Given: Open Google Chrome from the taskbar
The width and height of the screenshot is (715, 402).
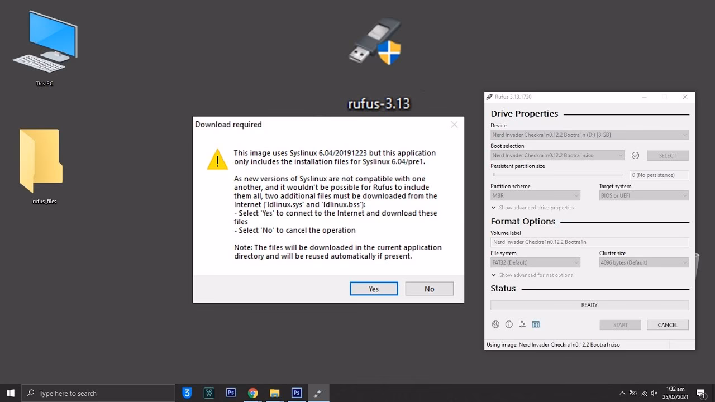Looking at the screenshot, I should click(x=252, y=393).
